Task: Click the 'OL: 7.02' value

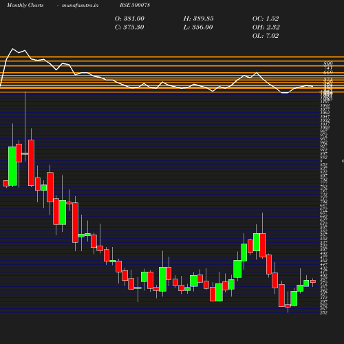Action: pyautogui.click(x=266, y=36)
